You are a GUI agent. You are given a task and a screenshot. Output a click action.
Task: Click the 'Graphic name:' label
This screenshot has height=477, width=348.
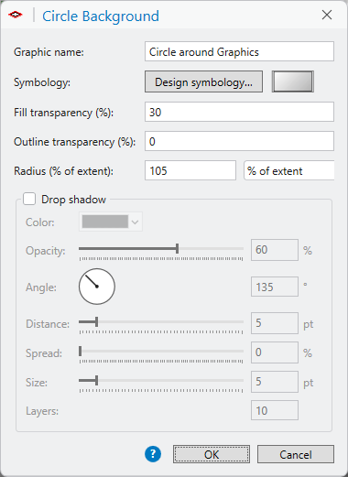[49, 52]
